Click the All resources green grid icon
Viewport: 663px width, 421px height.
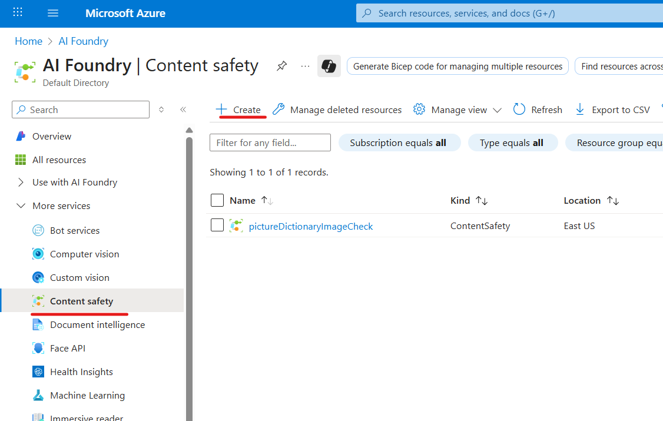pyautogui.click(x=20, y=160)
